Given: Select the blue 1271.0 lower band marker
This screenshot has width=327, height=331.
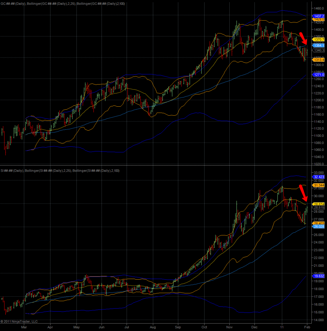Looking at the screenshot, I should tap(319, 75).
